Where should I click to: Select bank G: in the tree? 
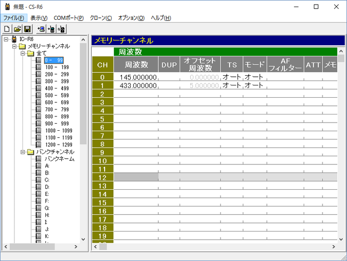pos(47,208)
